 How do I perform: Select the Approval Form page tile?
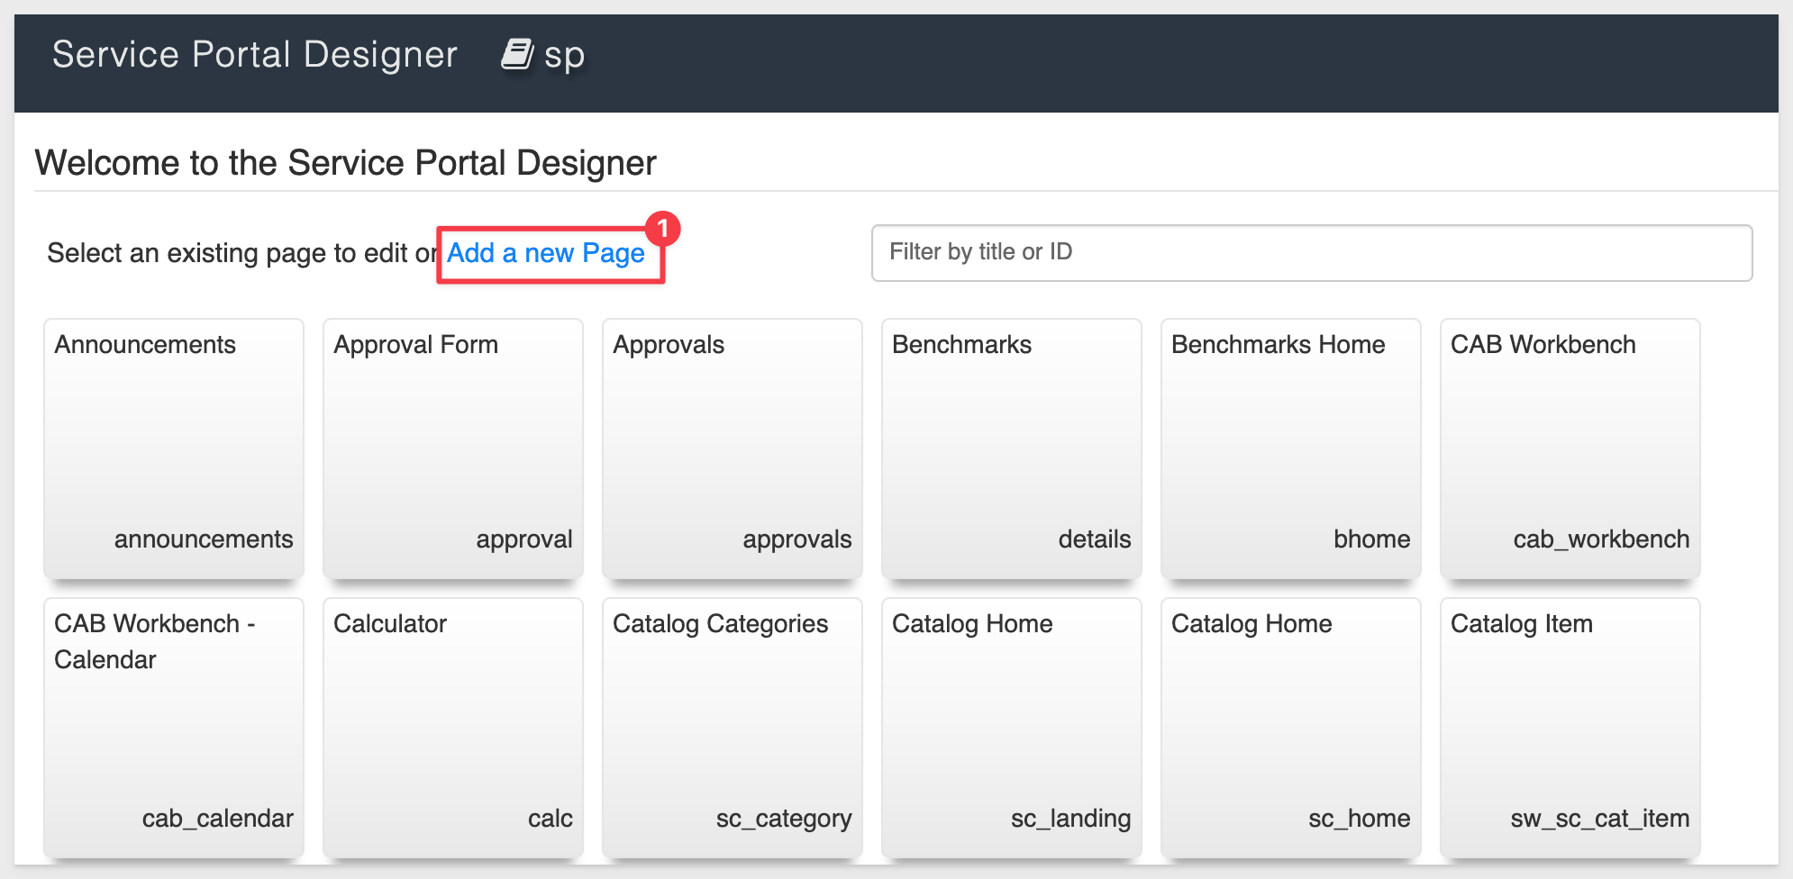coord(453,449)
